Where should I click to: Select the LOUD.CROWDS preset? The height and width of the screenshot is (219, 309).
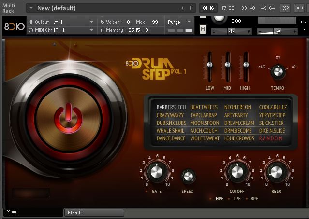pos(239,138)
